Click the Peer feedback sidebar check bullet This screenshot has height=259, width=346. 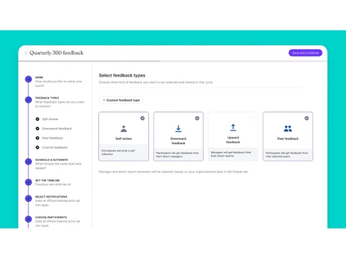(x=37, y=138)
